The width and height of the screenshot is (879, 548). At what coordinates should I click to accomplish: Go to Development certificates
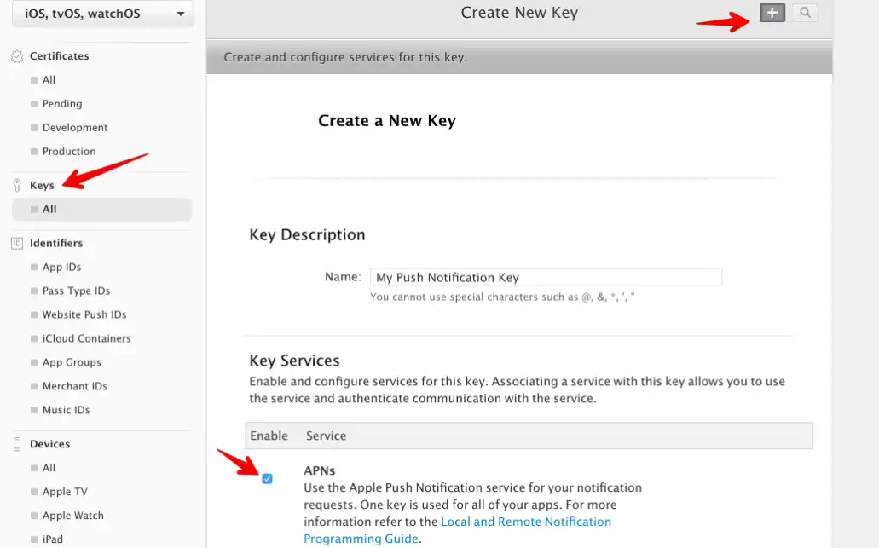tap(75, 128)
